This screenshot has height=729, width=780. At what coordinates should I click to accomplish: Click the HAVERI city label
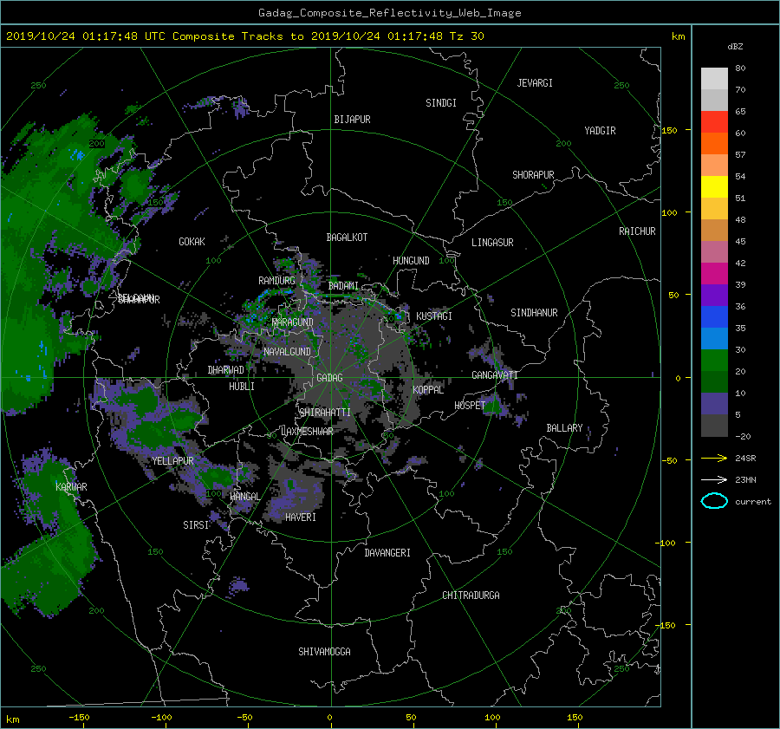tap(301, 517)
